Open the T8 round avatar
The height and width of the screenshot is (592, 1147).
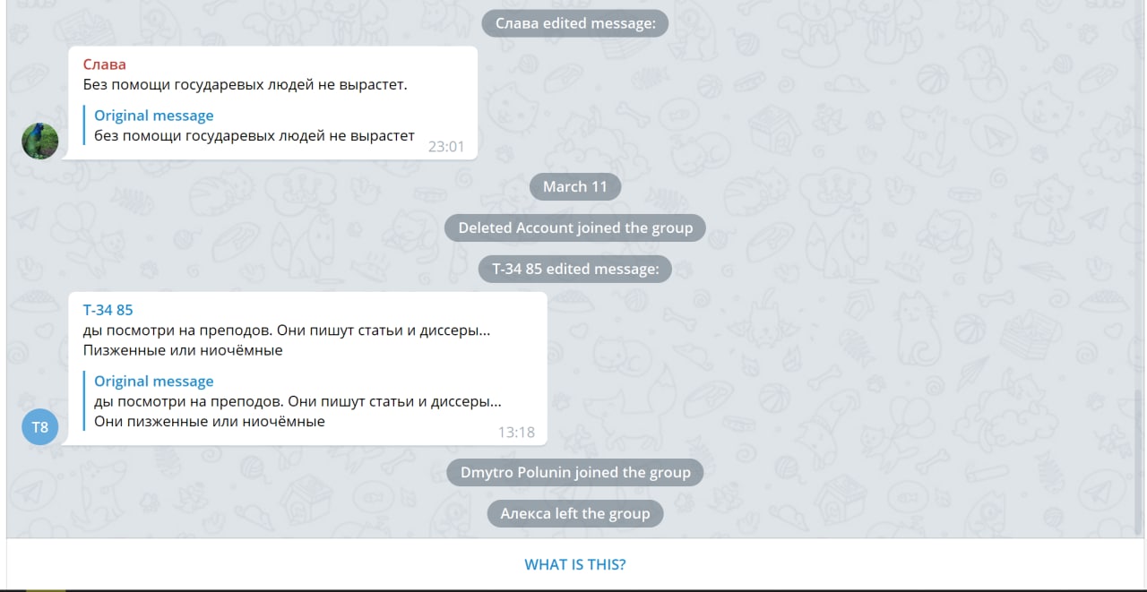click(x=40, y=426)
